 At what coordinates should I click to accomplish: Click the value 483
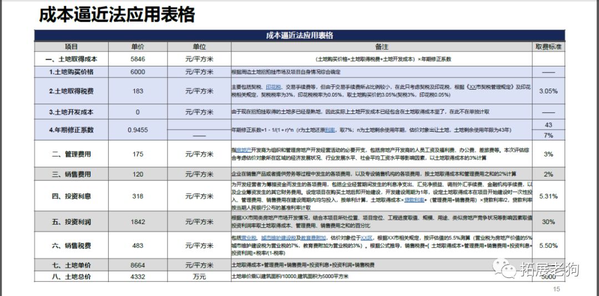point(138,246)
